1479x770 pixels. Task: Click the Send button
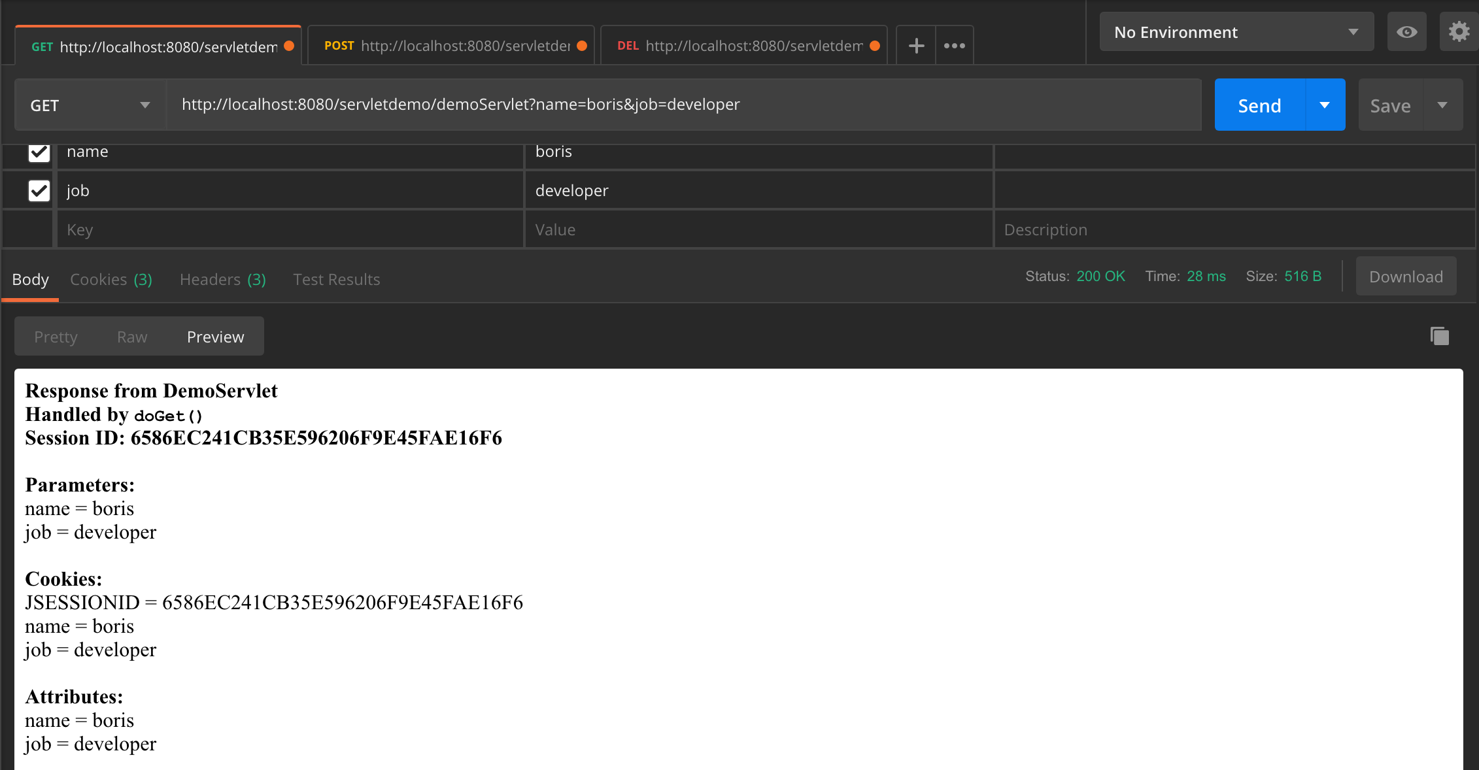(x=1259, y=105)
